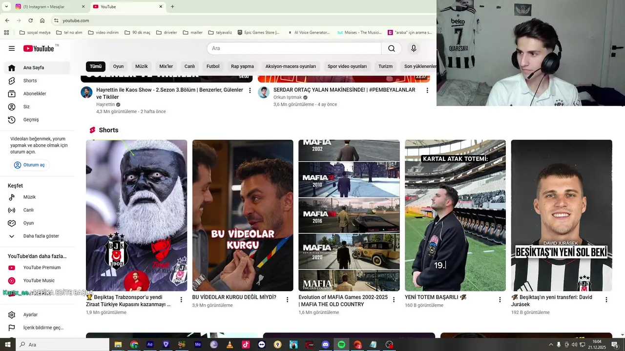
Task: Select the Turizm filter chip
Action: pos(385,66)
